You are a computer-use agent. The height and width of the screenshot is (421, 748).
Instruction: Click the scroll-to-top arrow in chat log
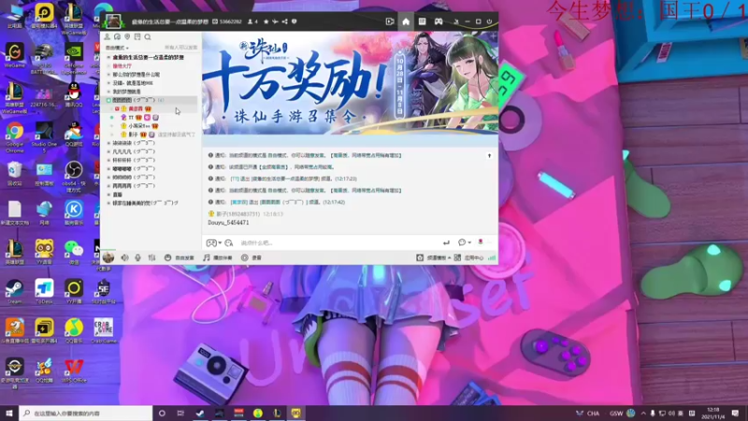[489, 155]
